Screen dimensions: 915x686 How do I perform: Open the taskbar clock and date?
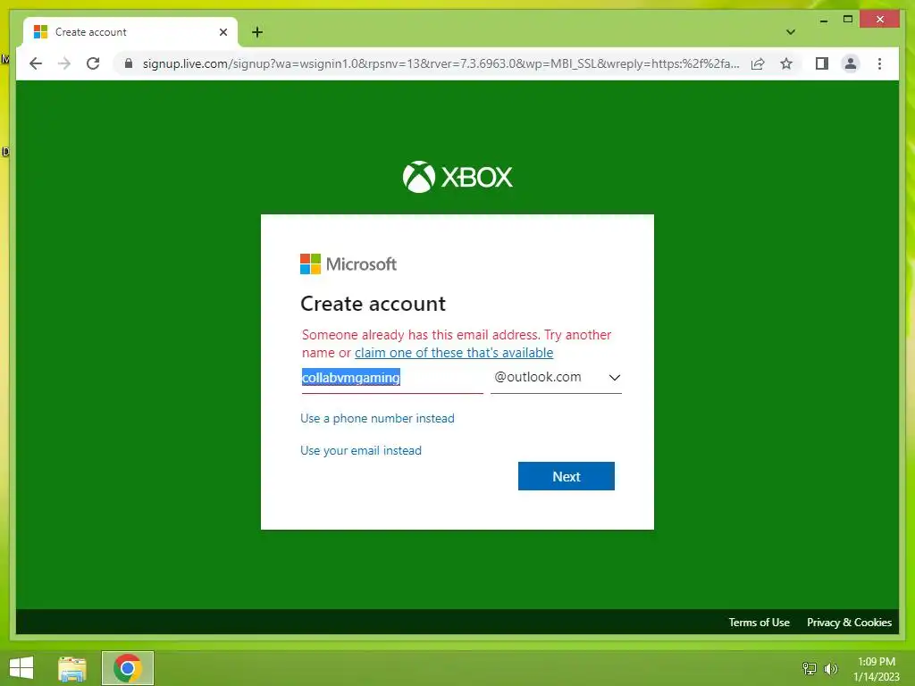(x=877, y=669)
